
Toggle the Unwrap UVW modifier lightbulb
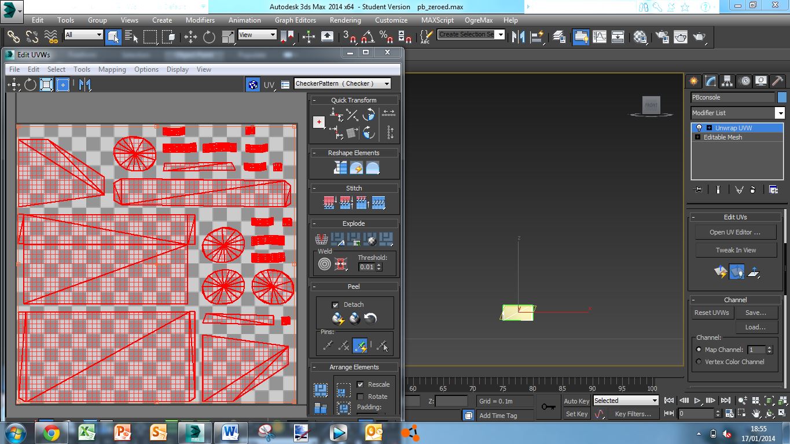[x=699, y=127]
